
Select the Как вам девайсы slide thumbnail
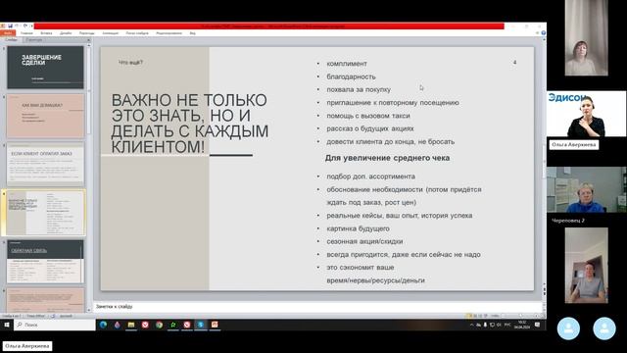(x=46, y=116)
